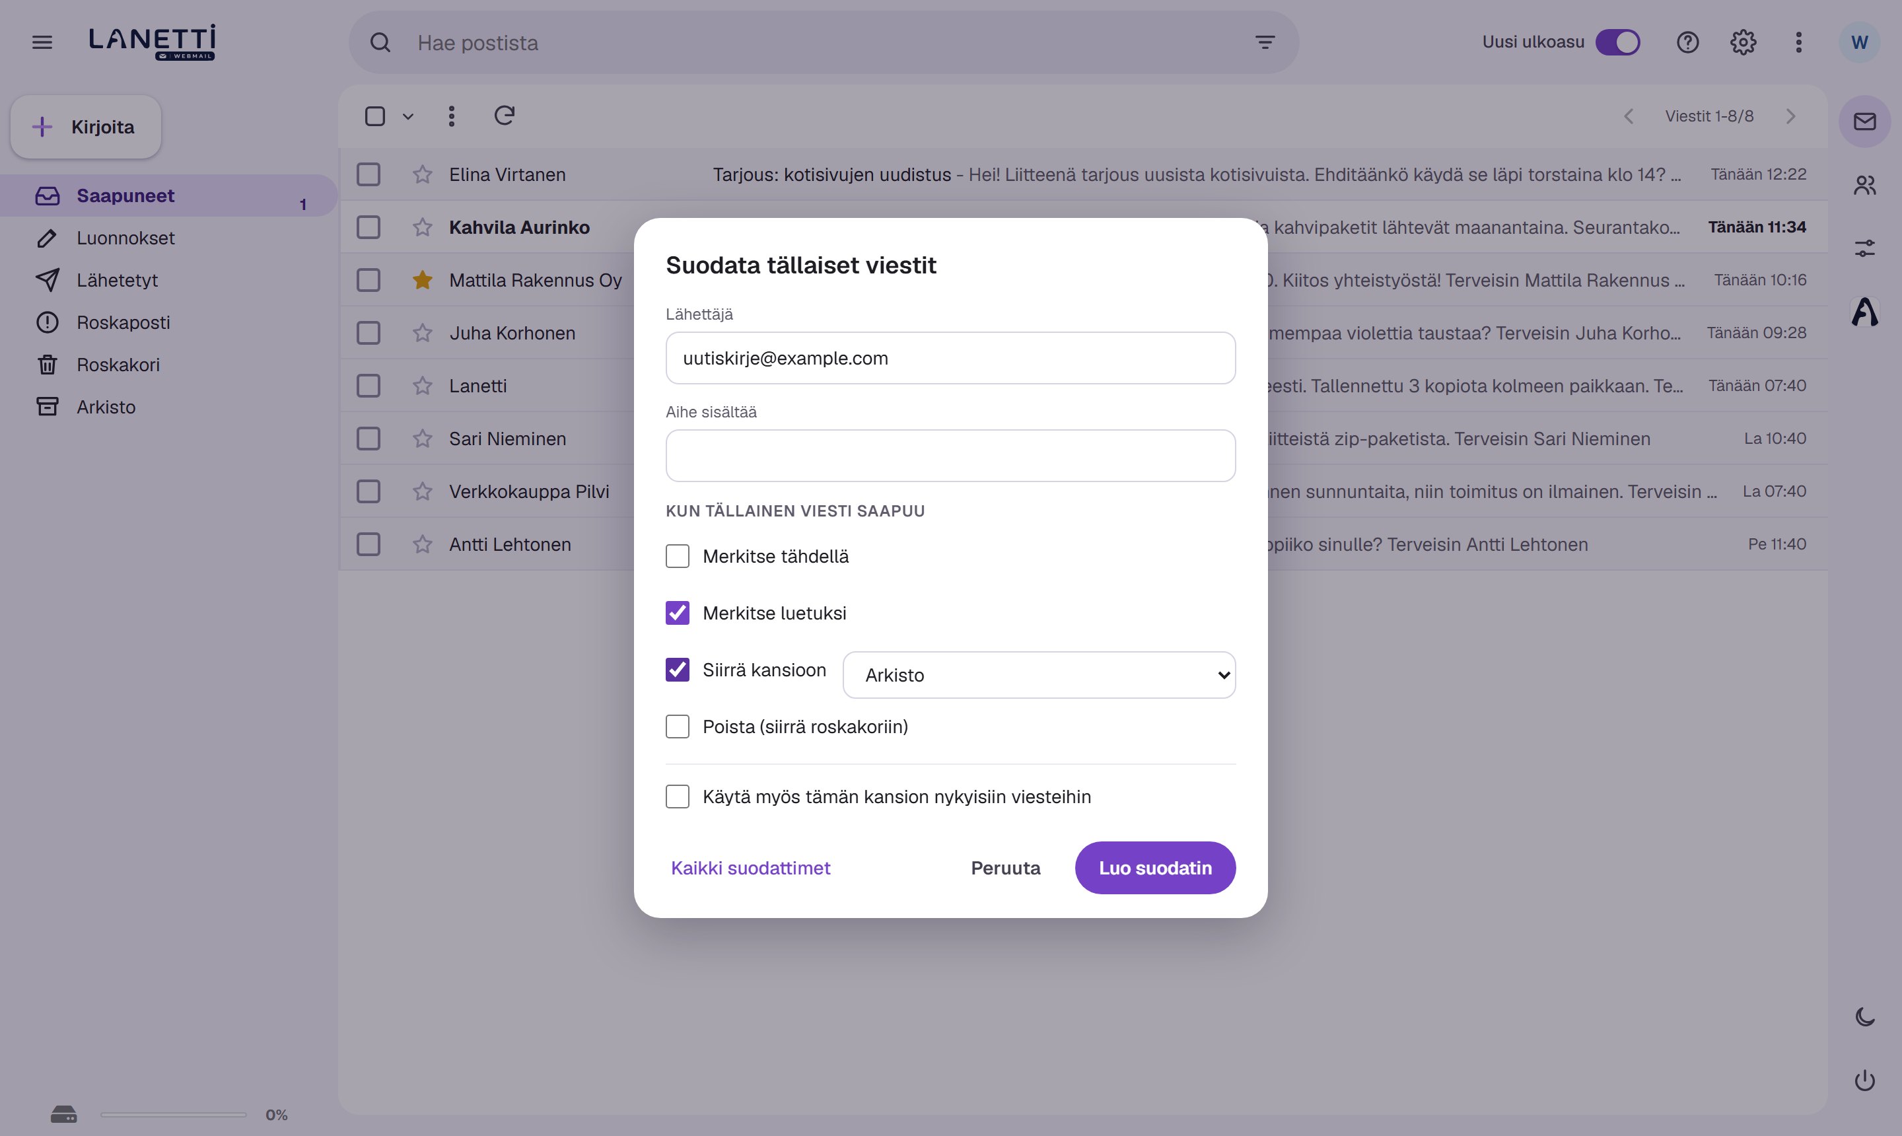Open the three-dot menu in top bar
This screenshot has width=1902, height=1136.
1799,42
